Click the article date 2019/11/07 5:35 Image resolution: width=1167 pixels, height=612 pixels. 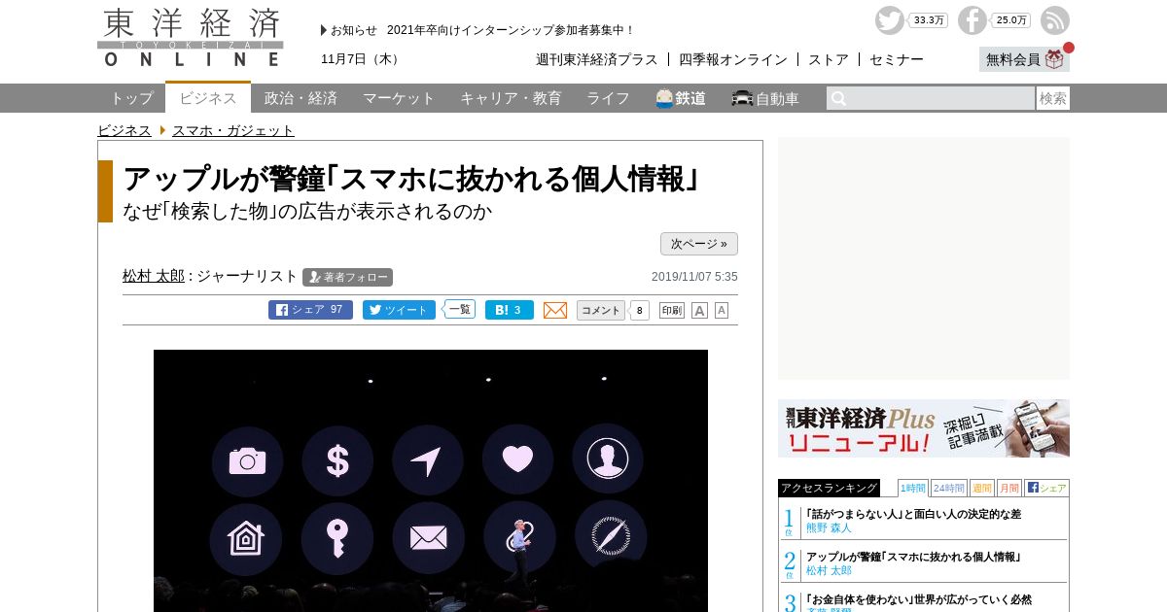[694, 277]
